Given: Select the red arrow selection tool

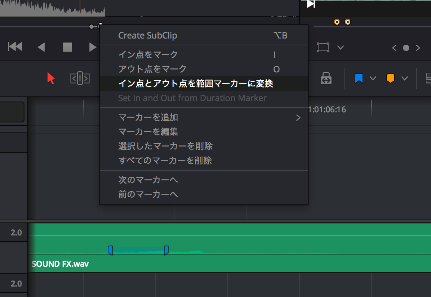Looking at the screenshot, I should [x=51, y=78].
